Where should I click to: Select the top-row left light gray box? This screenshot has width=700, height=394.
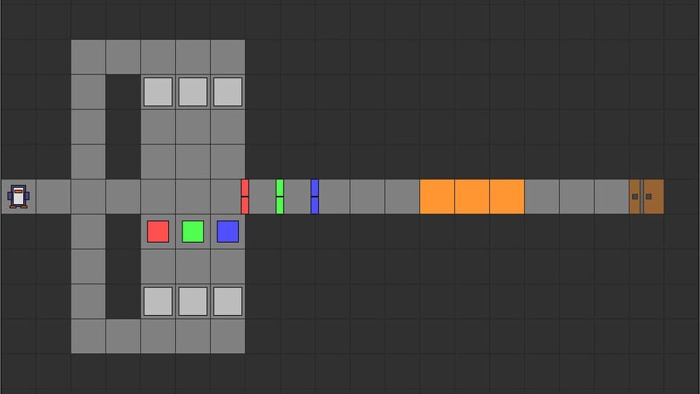[158, 92]
